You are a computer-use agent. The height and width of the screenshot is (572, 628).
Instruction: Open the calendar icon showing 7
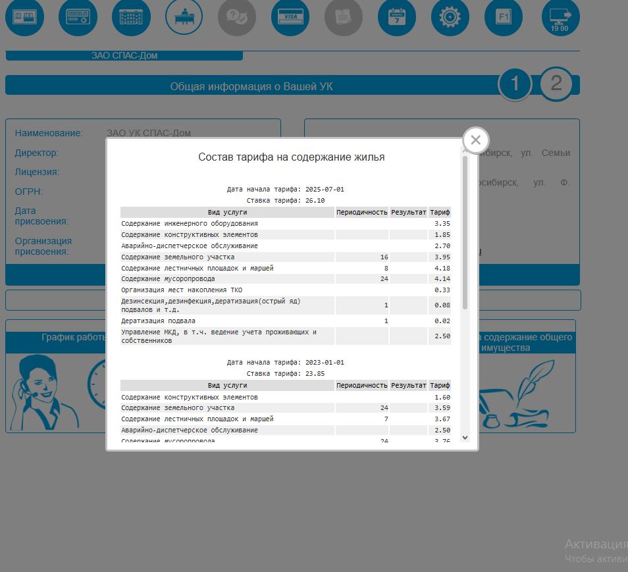pyautogui.click(x=397, y=17)
